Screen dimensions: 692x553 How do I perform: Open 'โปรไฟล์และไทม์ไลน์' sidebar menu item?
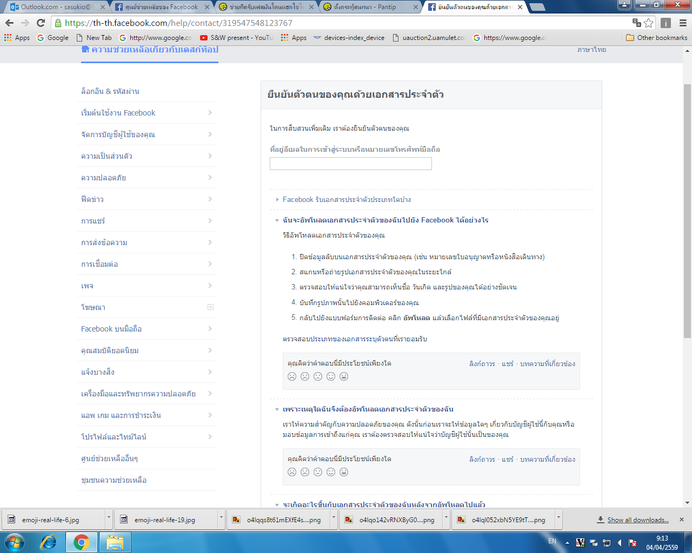point(147,437)
